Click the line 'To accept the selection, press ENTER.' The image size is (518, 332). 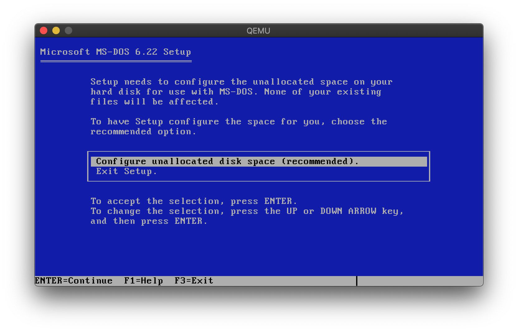click(194, 201)
